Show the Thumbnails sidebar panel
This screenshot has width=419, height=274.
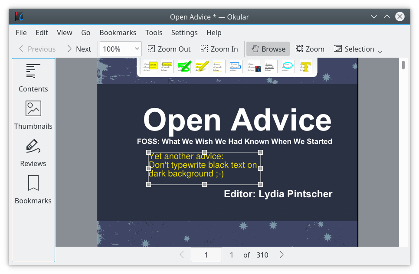click(x=33, y=115)
